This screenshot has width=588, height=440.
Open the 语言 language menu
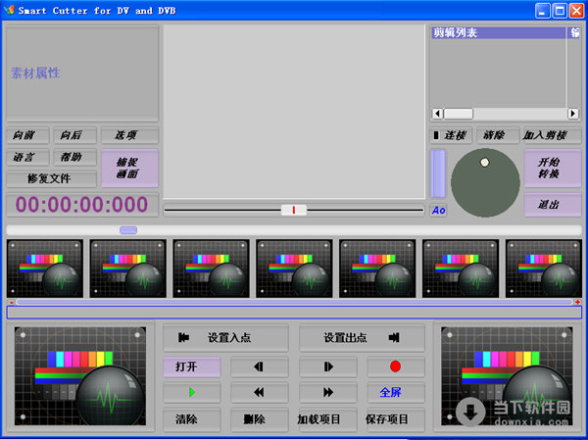26,157
